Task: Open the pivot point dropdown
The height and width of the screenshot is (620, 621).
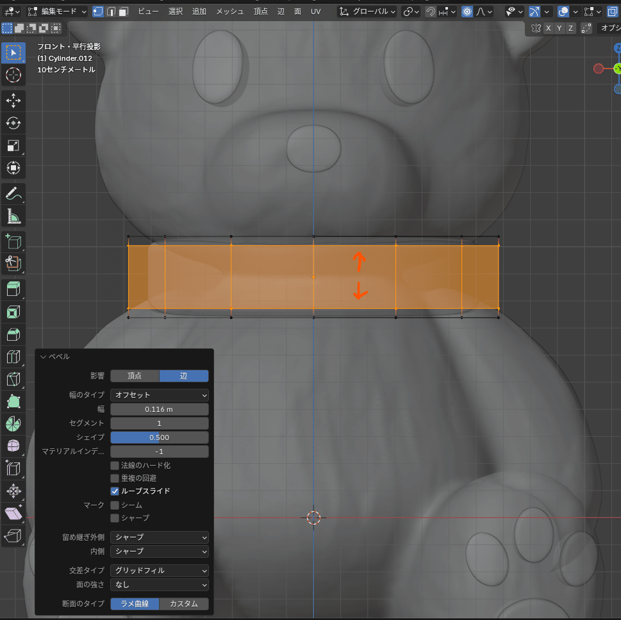Action: coord(411,12)
